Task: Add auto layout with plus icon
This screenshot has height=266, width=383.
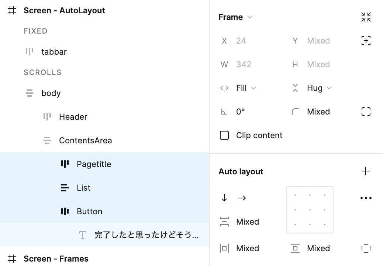Action: (366, 171)
